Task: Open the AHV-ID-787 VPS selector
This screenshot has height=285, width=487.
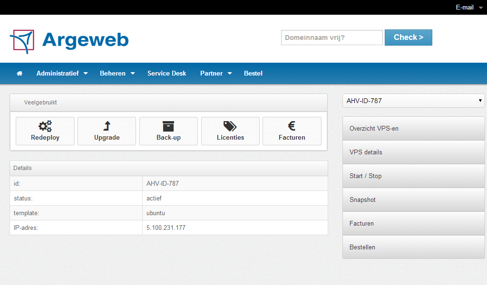Action: [x=413, y=101]
